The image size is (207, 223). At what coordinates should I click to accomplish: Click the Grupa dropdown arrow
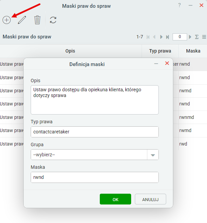pyautogui.click(x=153, y=155)
